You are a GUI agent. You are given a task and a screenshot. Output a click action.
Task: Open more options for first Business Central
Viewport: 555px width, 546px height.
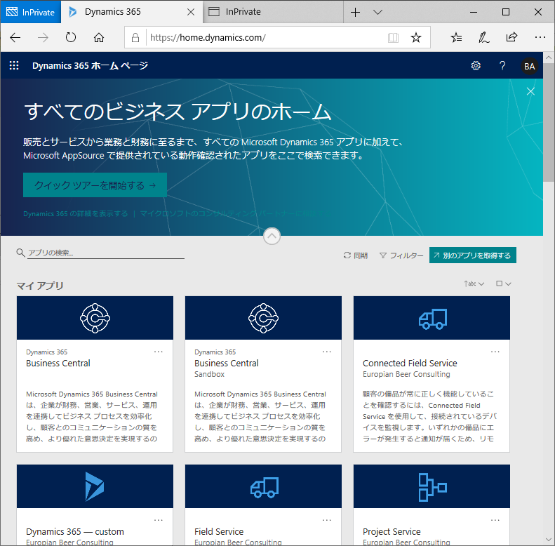(158, 352)
